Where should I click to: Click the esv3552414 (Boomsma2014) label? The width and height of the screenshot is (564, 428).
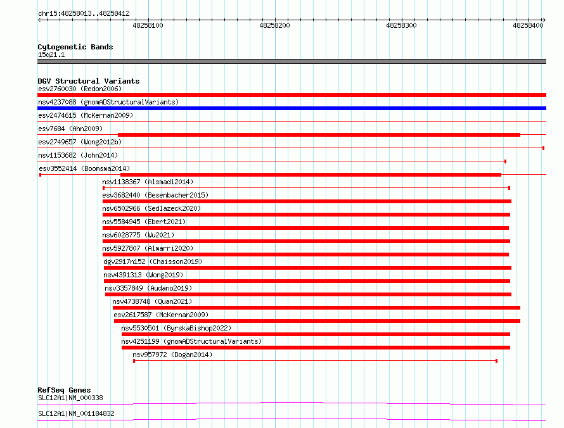click(x=84, y=168)
